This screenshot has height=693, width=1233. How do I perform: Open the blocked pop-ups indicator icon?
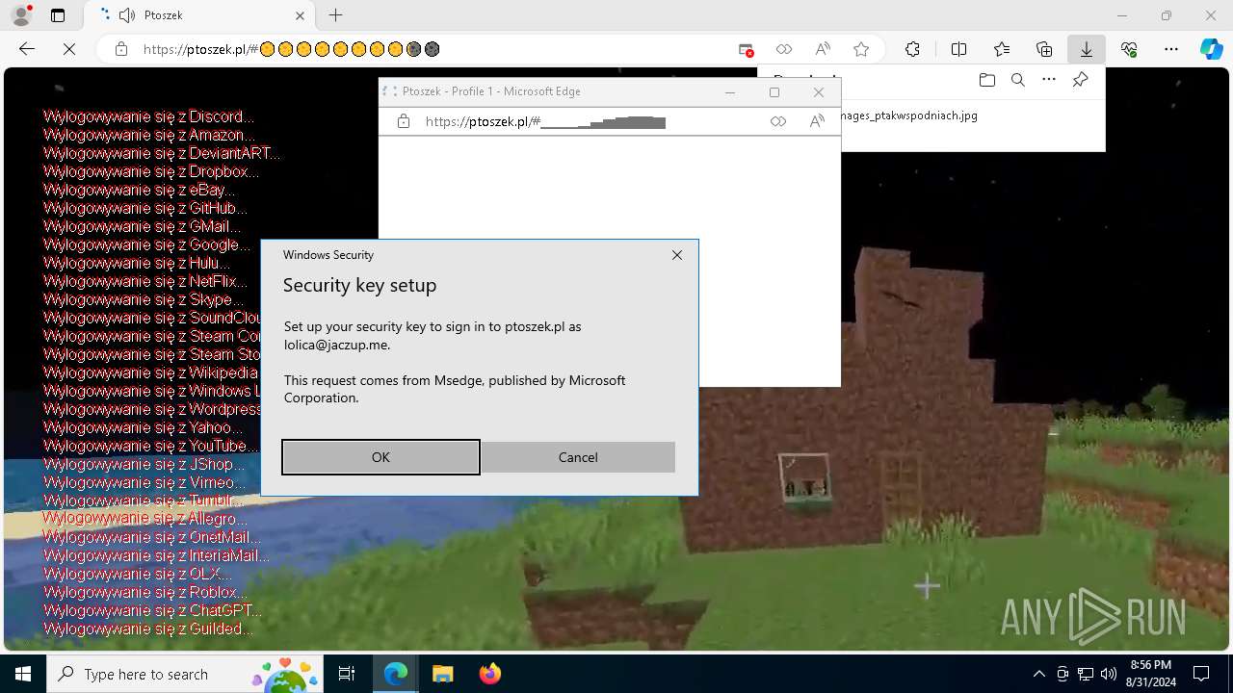click(x=746, y=49)
